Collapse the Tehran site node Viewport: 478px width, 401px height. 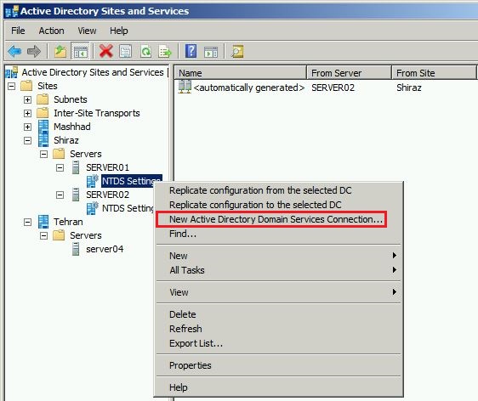(27, 222)
